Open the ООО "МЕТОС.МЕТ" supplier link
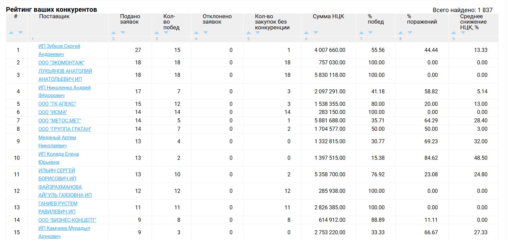The width and height of the screenshot is (507, 240). pyautogui.click(x=59, y=121)
